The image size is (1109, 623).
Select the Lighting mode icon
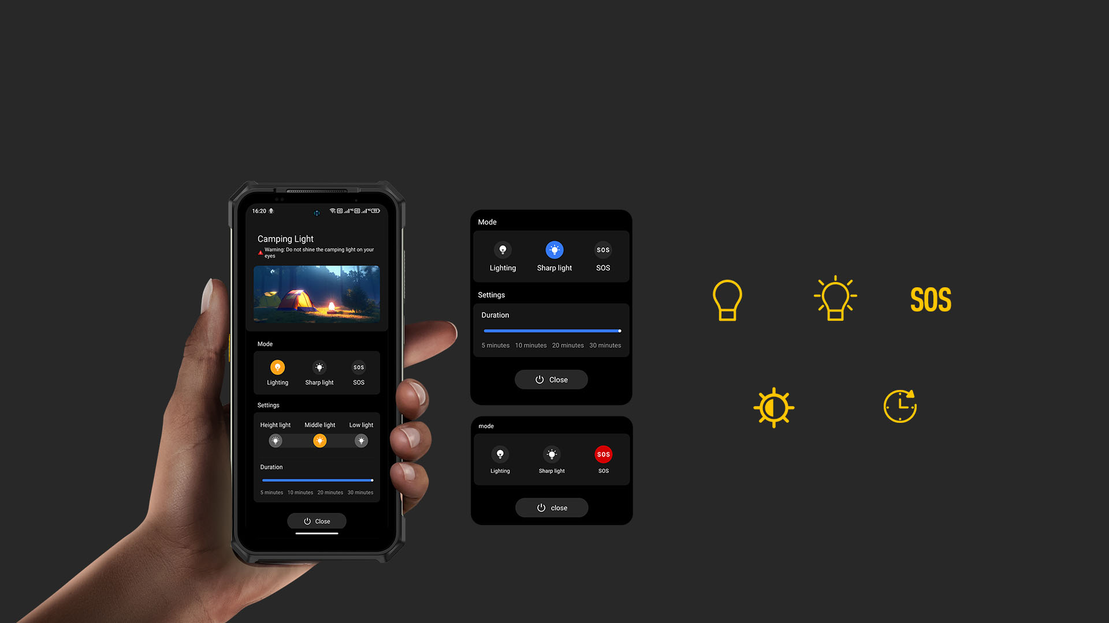click(277, 367)
